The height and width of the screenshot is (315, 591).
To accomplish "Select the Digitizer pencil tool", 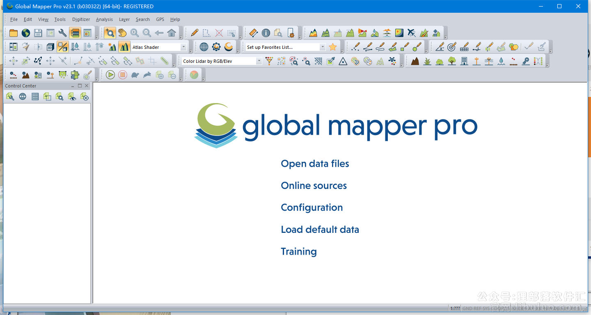I will click(x=195, y=33).
